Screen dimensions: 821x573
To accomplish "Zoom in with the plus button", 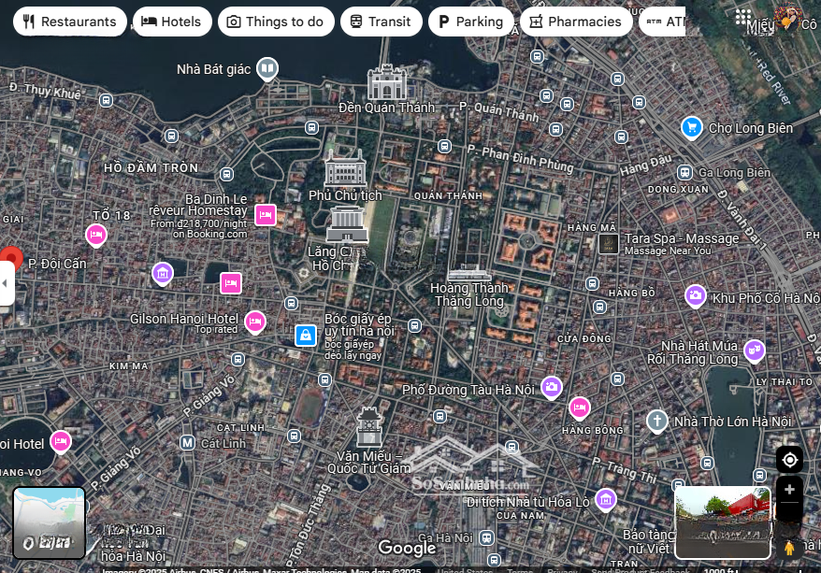I will (x=789, y=490).
